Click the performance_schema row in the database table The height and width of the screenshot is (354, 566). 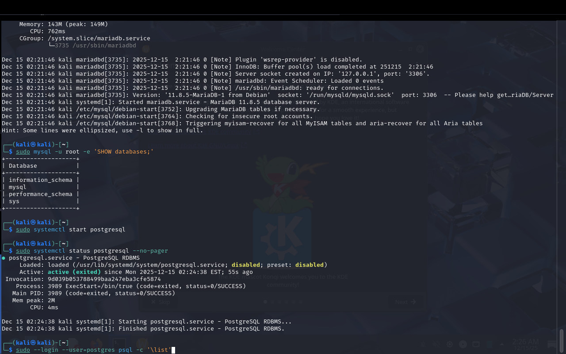(x=40, y=194)
